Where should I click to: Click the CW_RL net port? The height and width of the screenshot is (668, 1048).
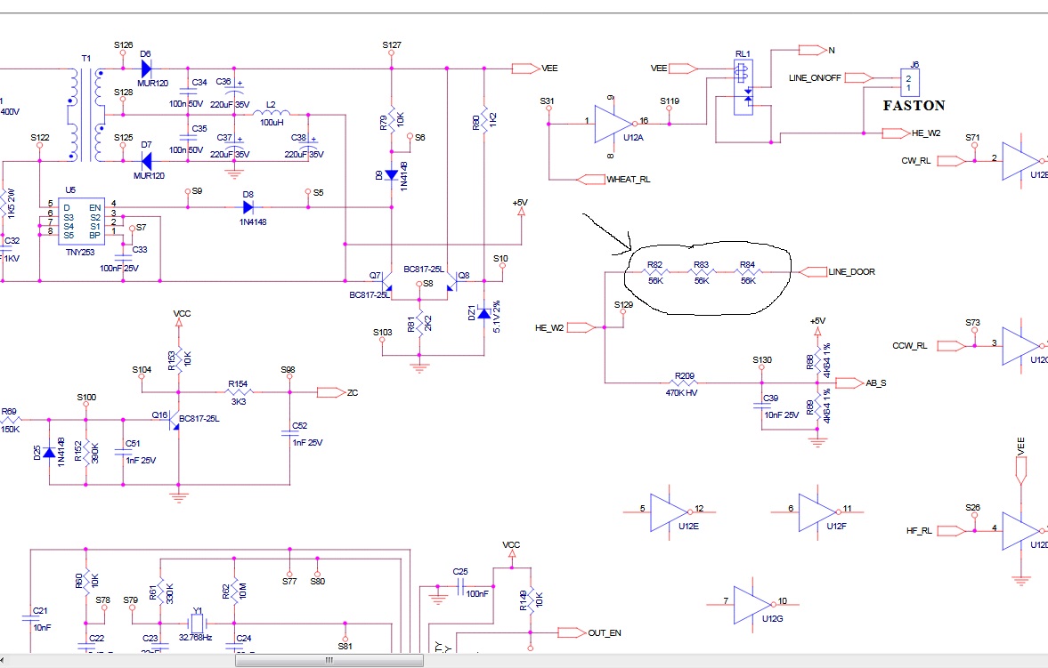(951, 160)
